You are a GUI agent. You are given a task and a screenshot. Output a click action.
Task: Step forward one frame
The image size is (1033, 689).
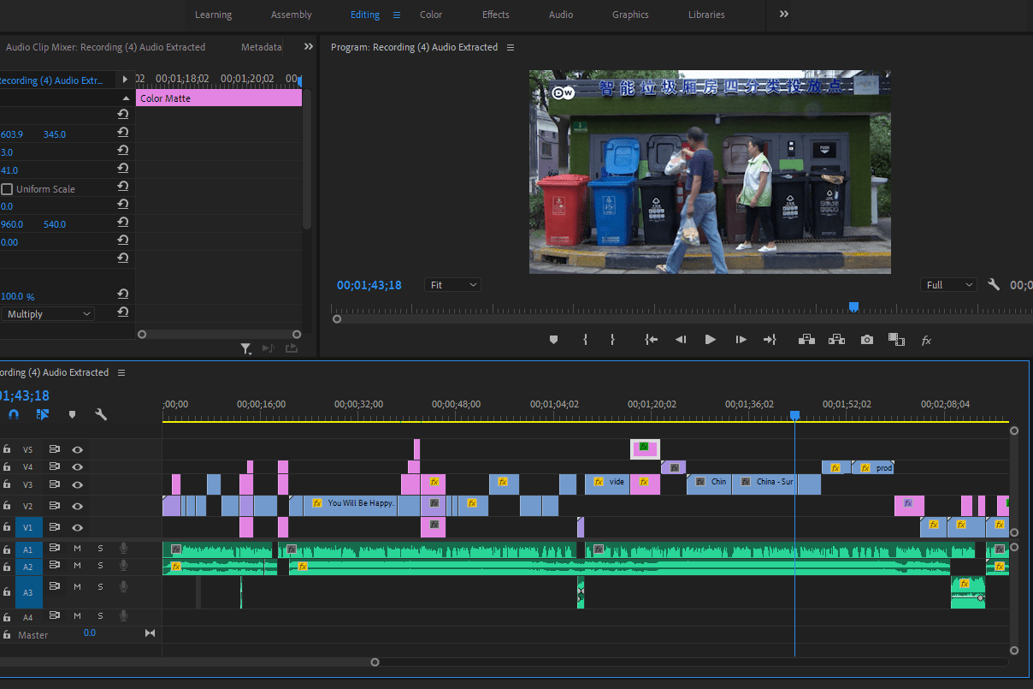(741, 340)
